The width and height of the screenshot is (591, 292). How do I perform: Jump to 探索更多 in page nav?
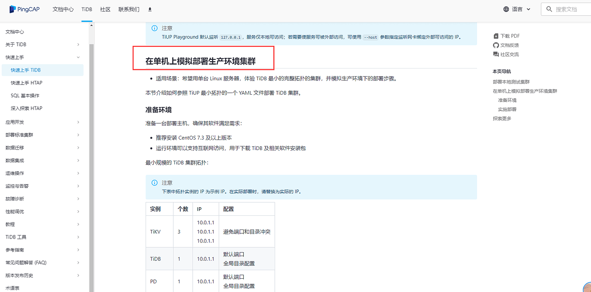pyautogui.click(x=502, y=119)
